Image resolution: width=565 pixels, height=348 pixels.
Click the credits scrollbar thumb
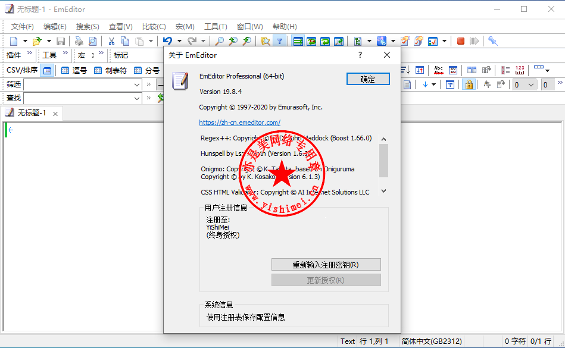coord(384,161)
